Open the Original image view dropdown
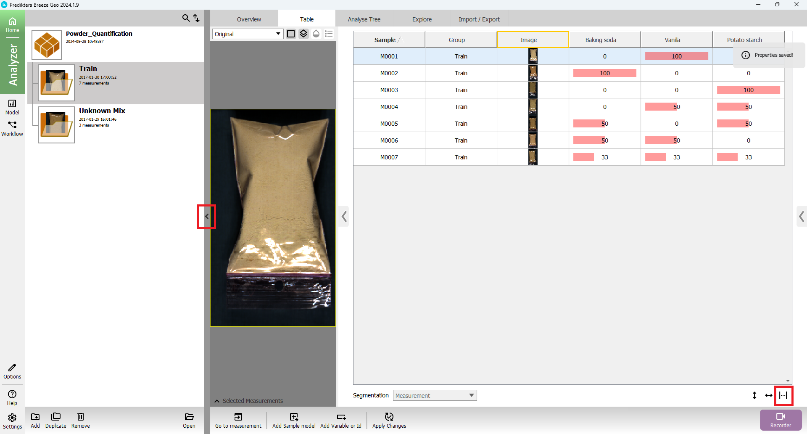The image size is (807, 434). (x=247, y=34)
